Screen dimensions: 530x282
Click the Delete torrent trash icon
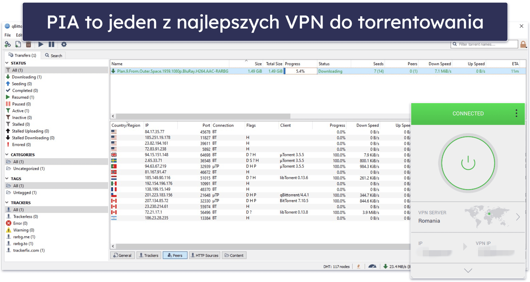click(x=28, y=44)
